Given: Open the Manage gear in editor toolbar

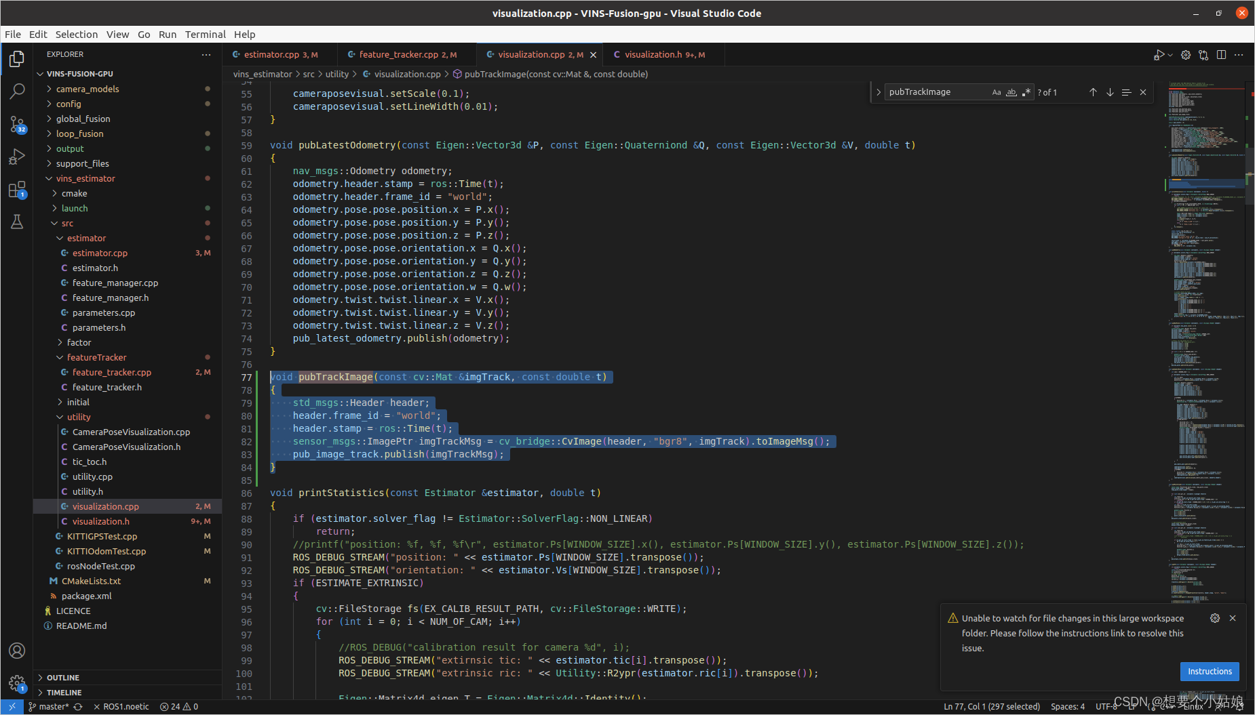Looking at the screenshot, I should pyautogui.click(x=1186, y=55).
